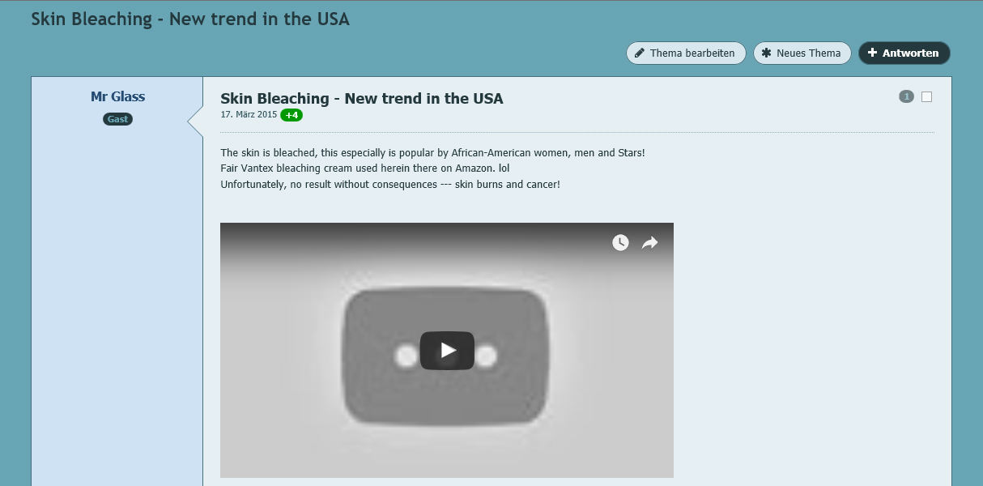Open the post number 1 permalink badge
The width and height of the screenshot is (983, 486).
(x=906, y=97)
